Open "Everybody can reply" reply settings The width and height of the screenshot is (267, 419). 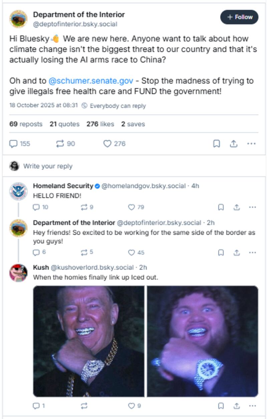click(x=114, y=106)
